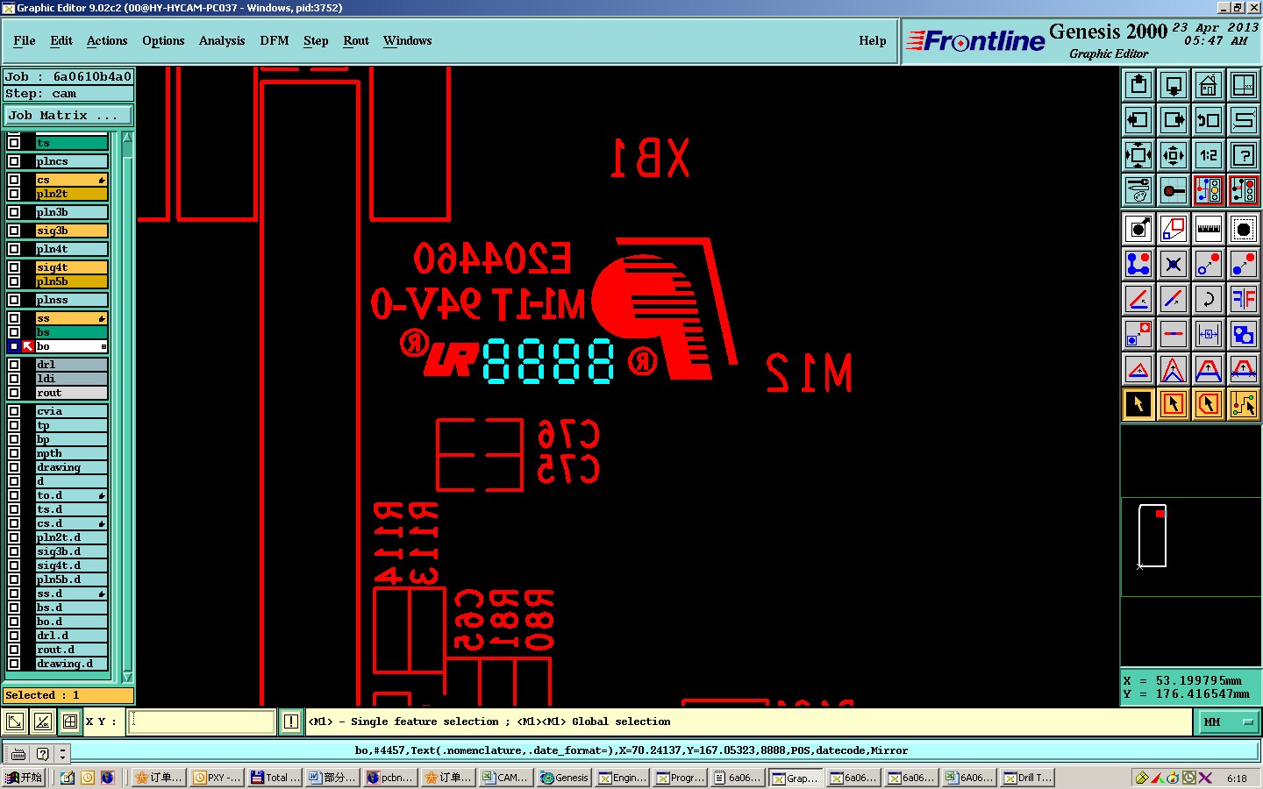
Task: Click the mirror F flip icon
Action: coord(1244,299)
